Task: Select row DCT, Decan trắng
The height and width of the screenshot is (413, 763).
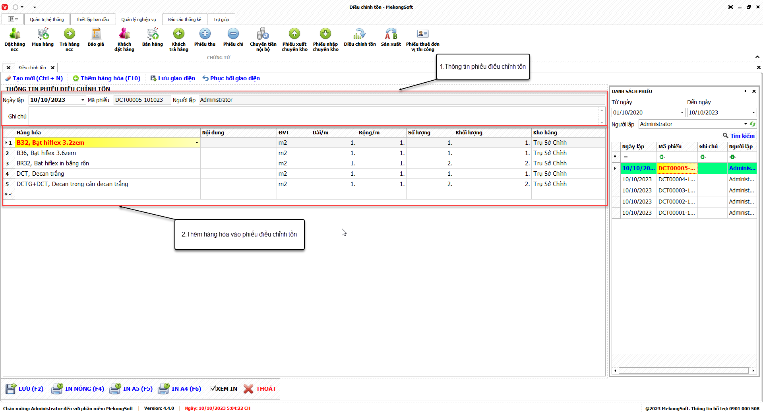Action: coord(304,174)
